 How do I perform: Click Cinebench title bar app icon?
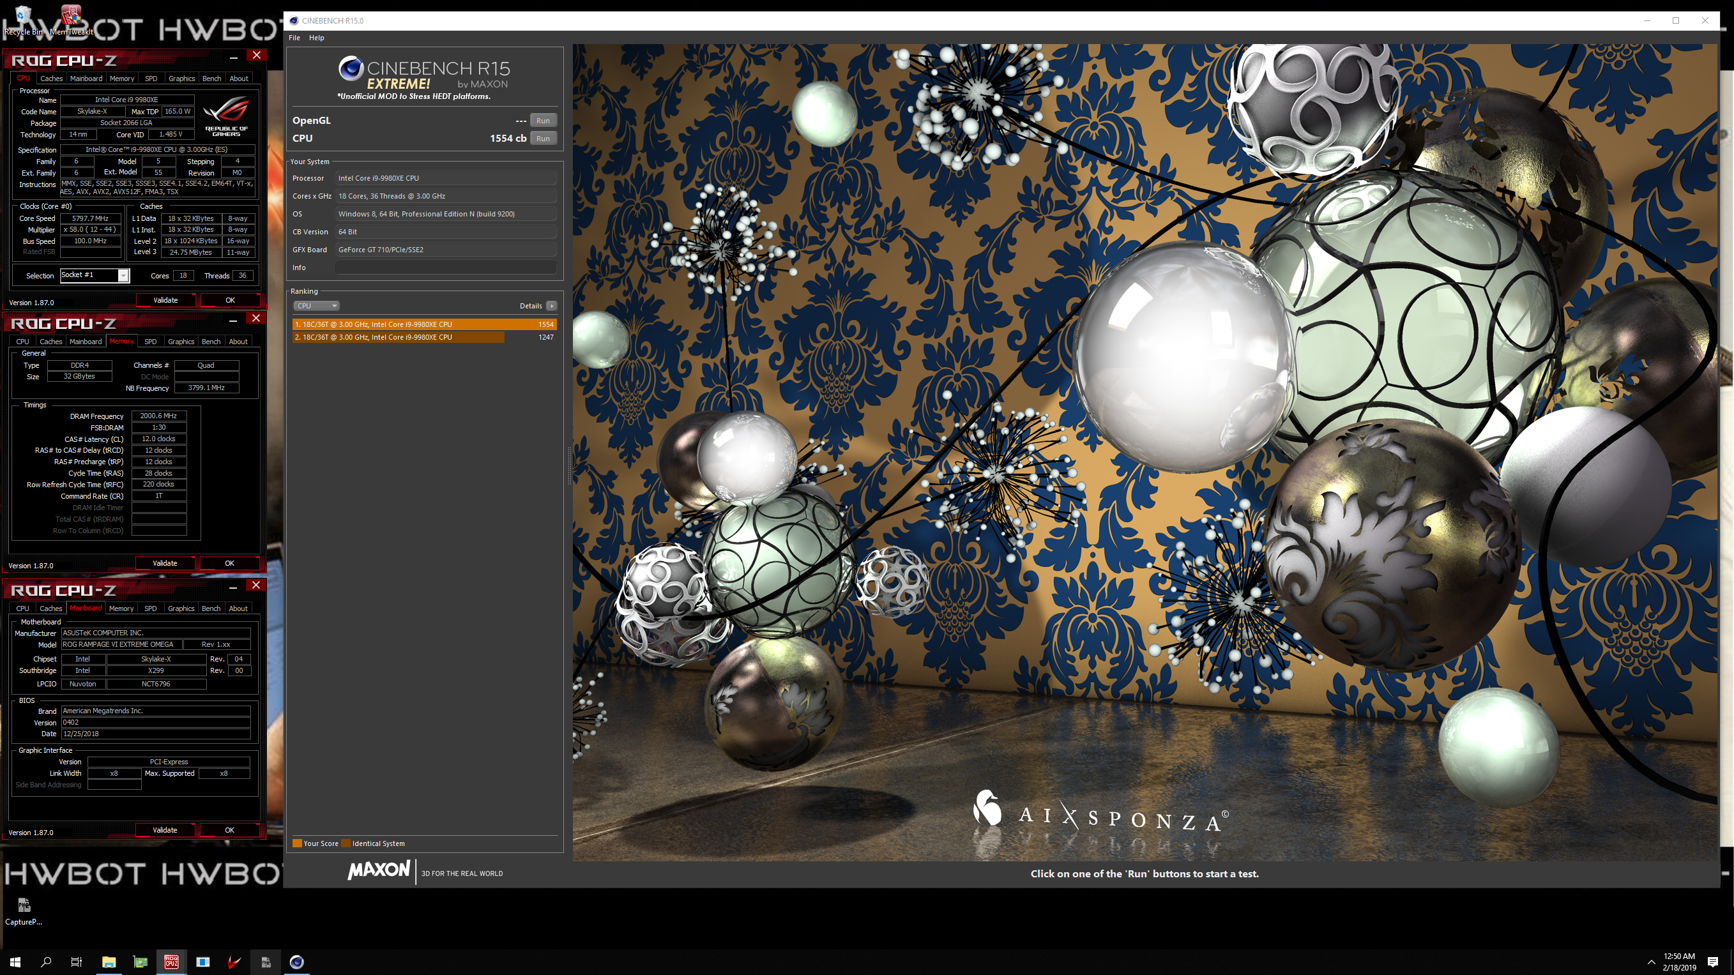click(x=294, y=21)
